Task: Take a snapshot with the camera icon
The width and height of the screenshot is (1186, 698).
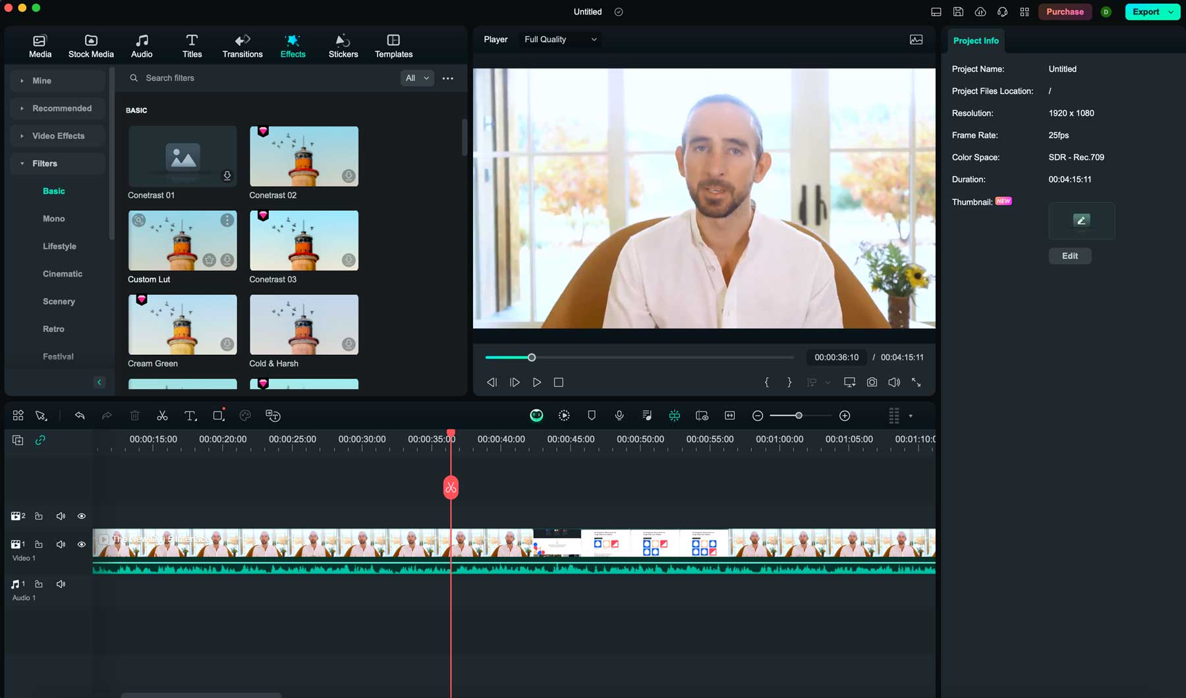Action: (872, 382)
